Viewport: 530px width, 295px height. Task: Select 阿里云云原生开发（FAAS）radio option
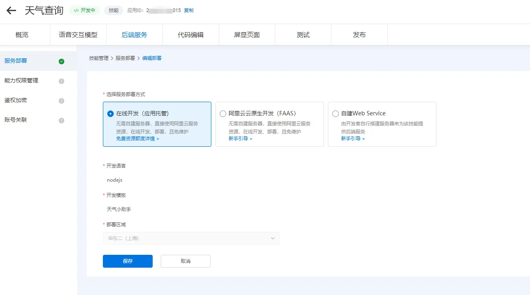pyautogui.click(x=223, y=114)
